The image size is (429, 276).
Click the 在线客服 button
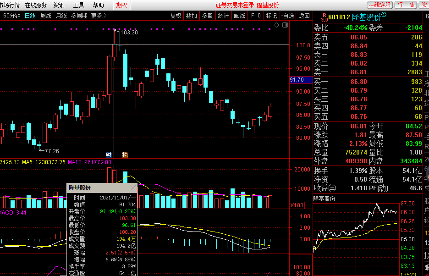(x=380, y=5)
